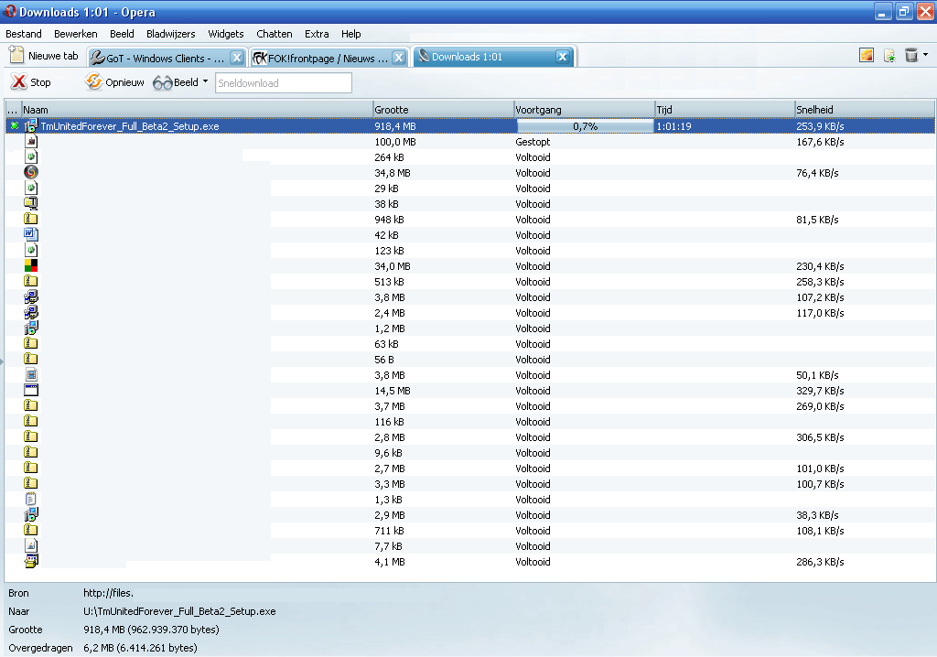Image resolution: width=937 pixels, height=657 pixels.
Task: Click the file icon of the 100,0 MB stopped download
Action: [31, 142]
